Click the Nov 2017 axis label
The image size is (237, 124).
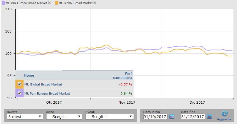click(x=127, y=102)
